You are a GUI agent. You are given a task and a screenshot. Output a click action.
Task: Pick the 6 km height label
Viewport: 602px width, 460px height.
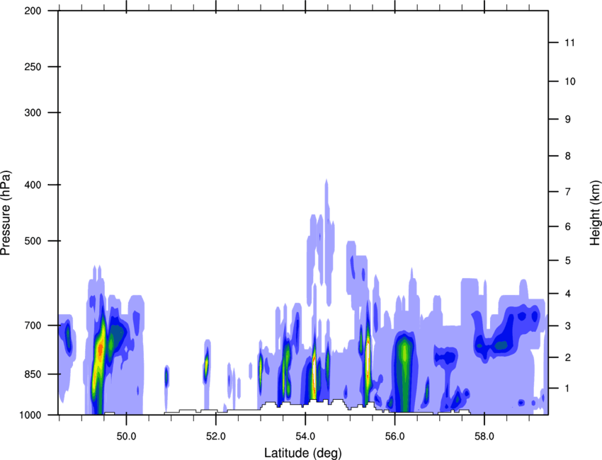pyautogui.click(x=568, y=226)
